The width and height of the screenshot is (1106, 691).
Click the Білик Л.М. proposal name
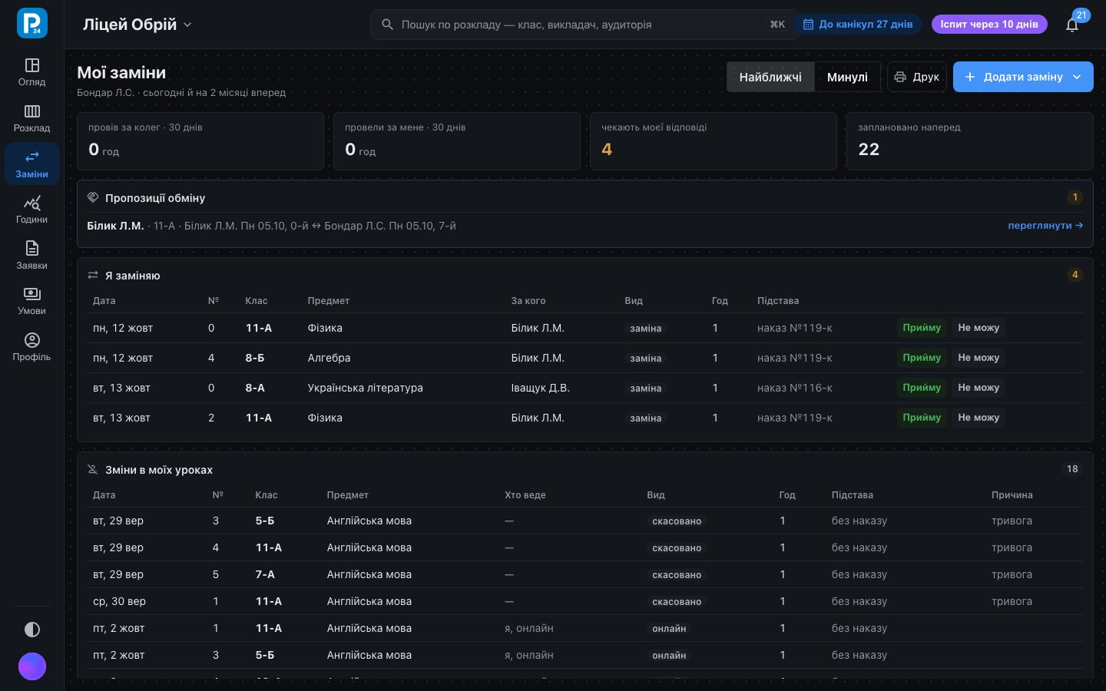click(115, 226)
